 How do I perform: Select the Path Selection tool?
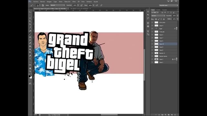pos(30,62)
